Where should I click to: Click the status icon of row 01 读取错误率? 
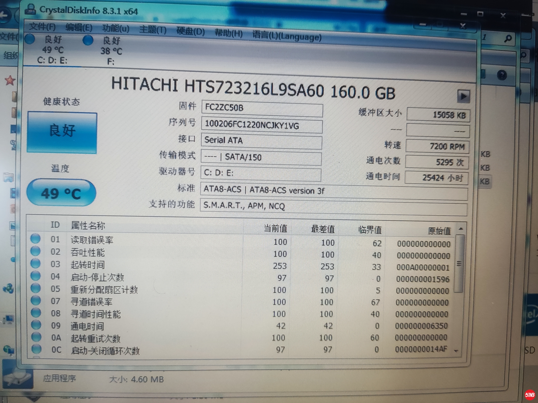point(36,239)
